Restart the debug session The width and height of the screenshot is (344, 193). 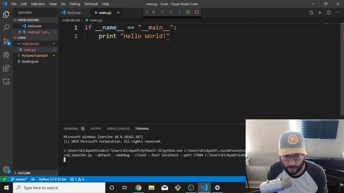coord(188,12)
